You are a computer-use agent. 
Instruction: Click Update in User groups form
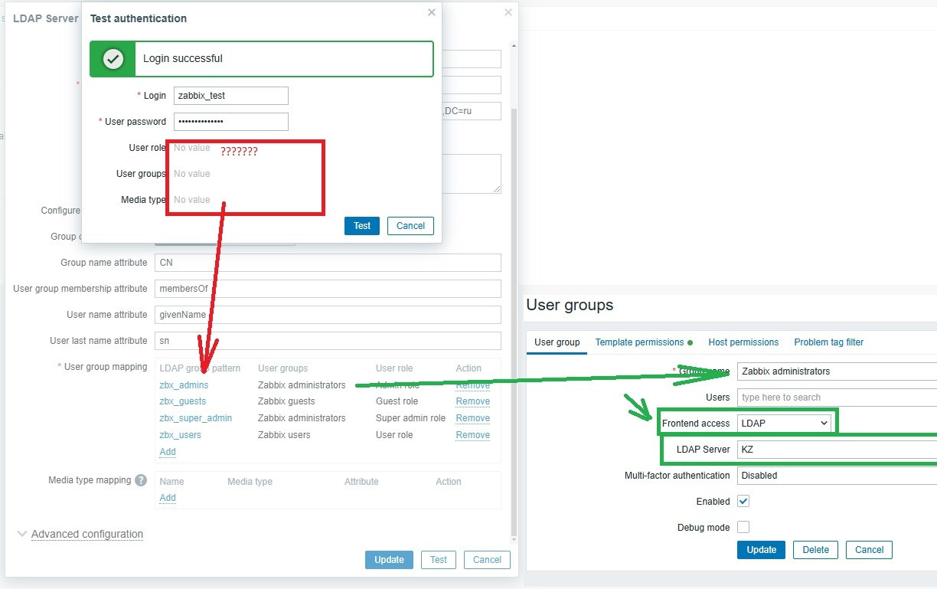(x=761, y=550)
